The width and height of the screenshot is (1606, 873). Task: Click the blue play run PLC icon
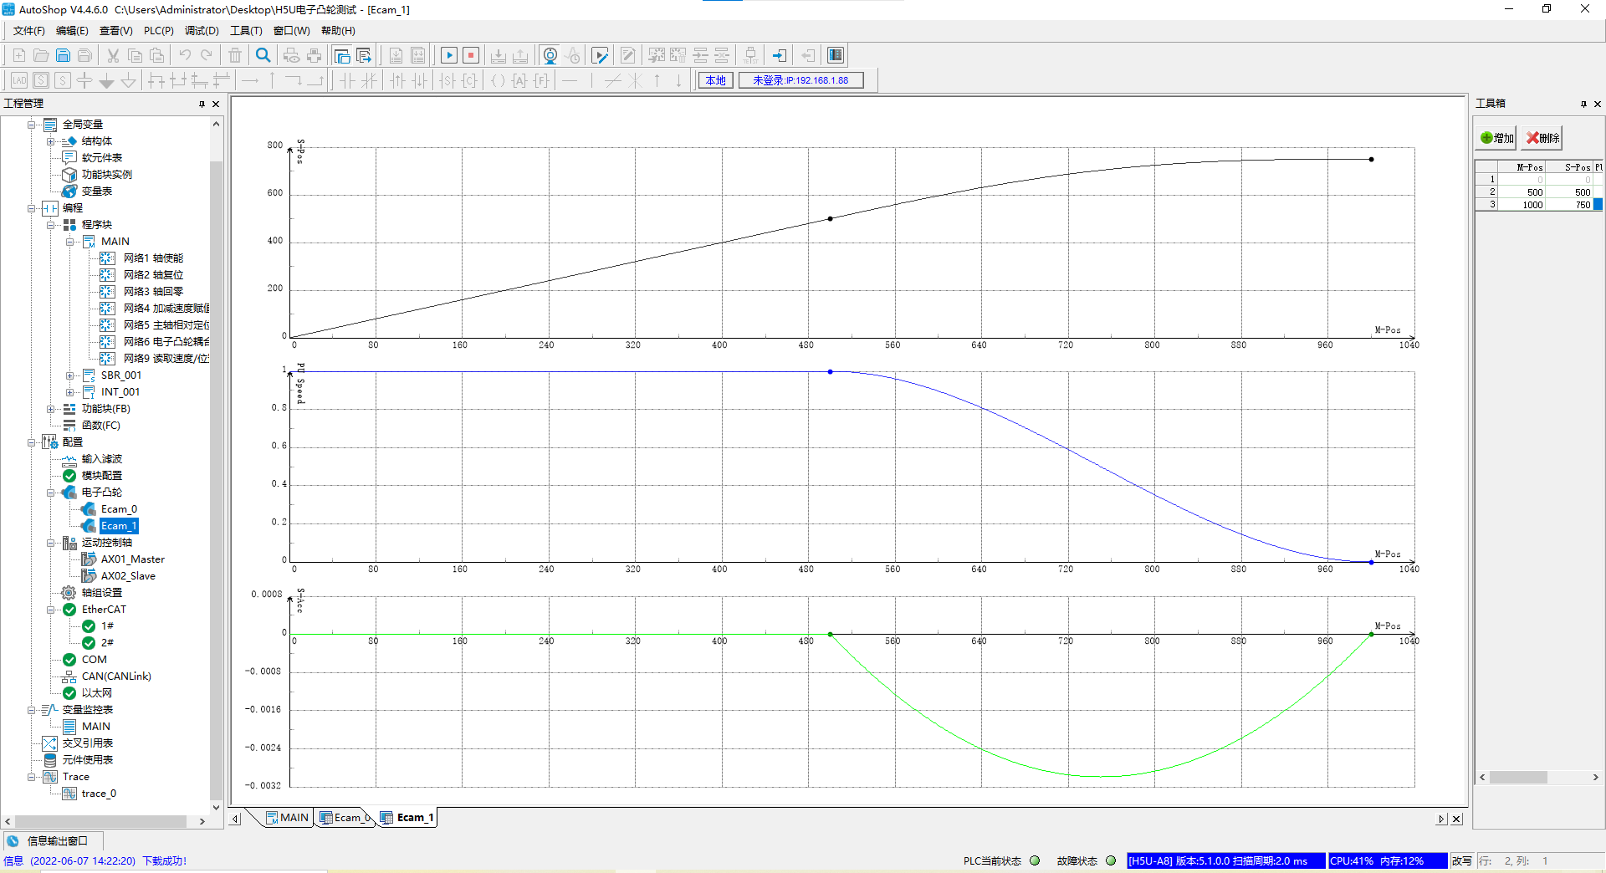[449, 55]
